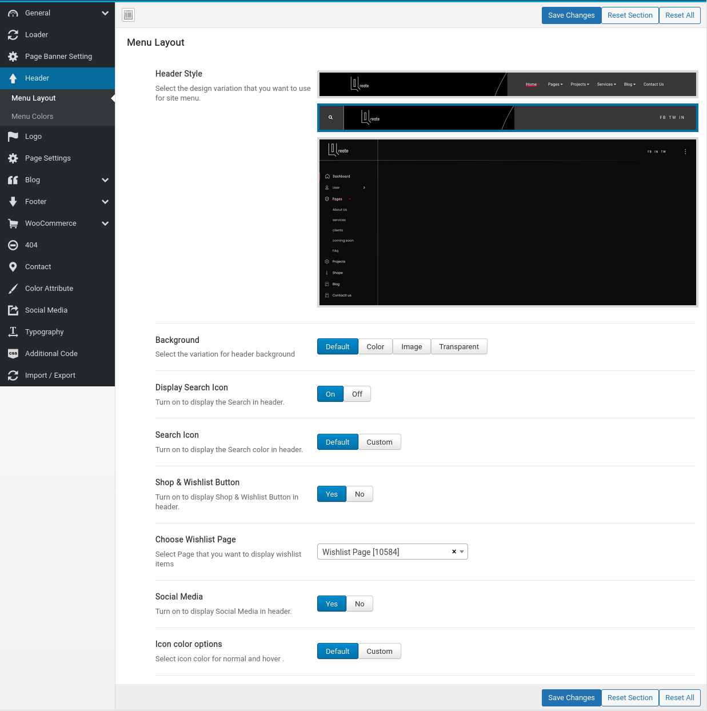Viewport: 707px width, 711px height.
Task: Click the bottom Reset All button
Action: coord(680,698)
